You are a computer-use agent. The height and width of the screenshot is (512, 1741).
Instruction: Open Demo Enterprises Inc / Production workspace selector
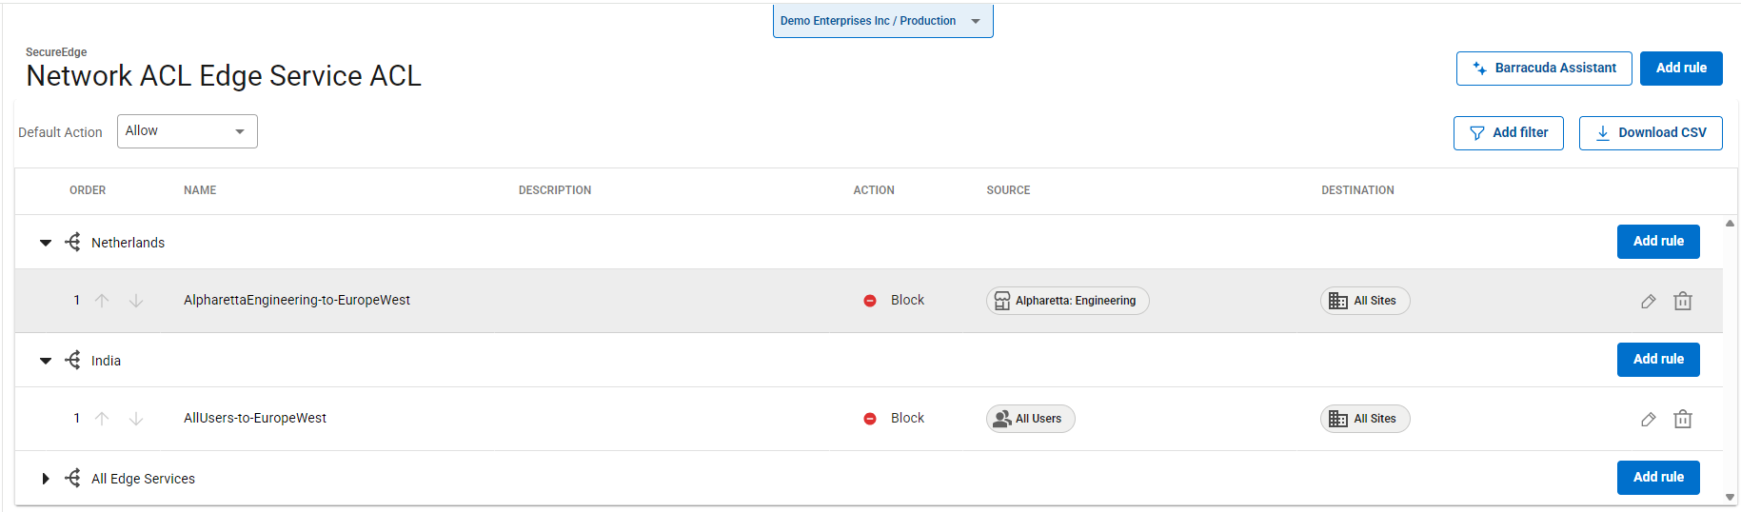(x=882, y=21)
